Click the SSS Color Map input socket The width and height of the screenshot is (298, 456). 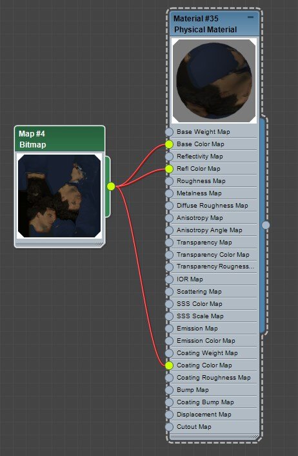[169, 304]
